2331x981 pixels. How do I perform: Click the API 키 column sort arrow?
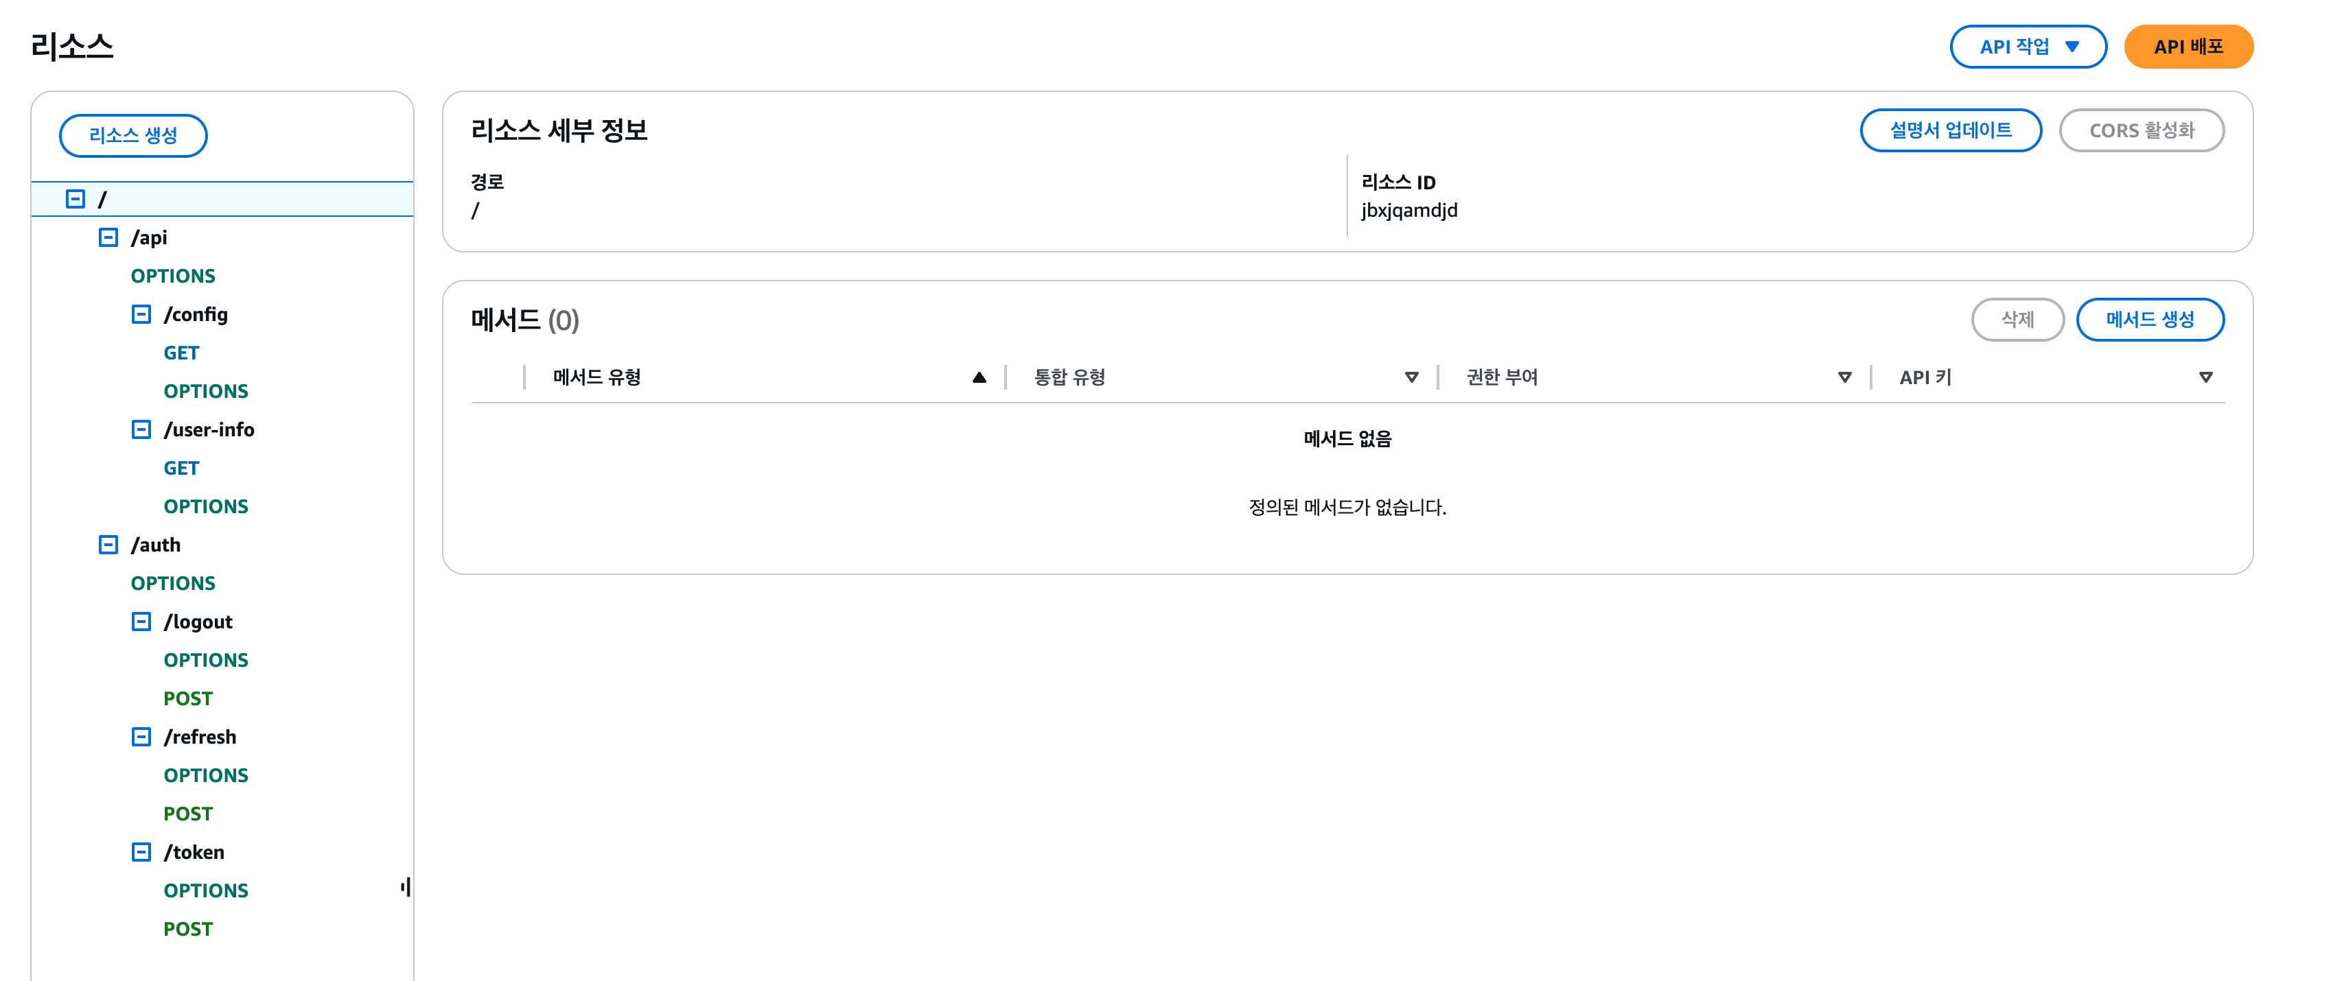point(2205,378)
